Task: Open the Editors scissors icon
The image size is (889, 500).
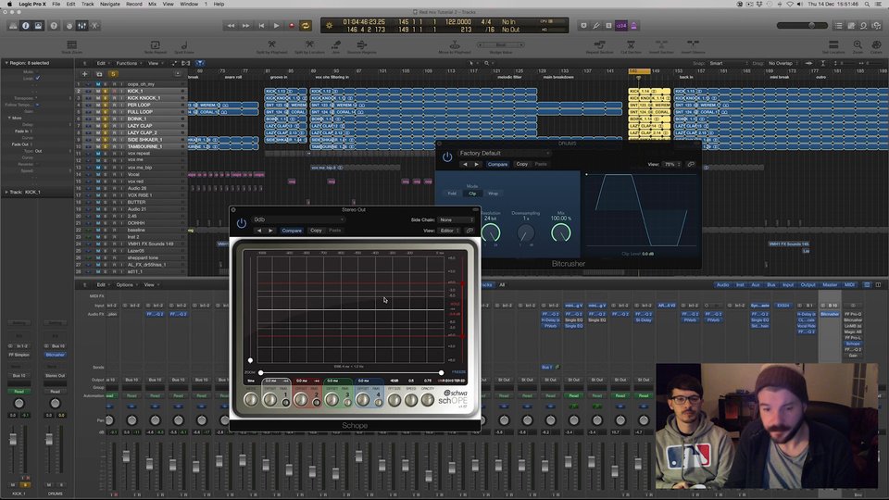Action: [94, 26]
